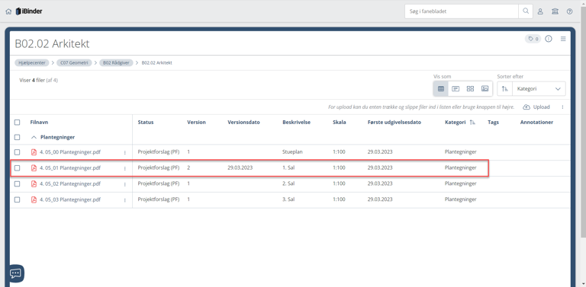
Task: Open the user profile icon
Action: tap(540, 11)
